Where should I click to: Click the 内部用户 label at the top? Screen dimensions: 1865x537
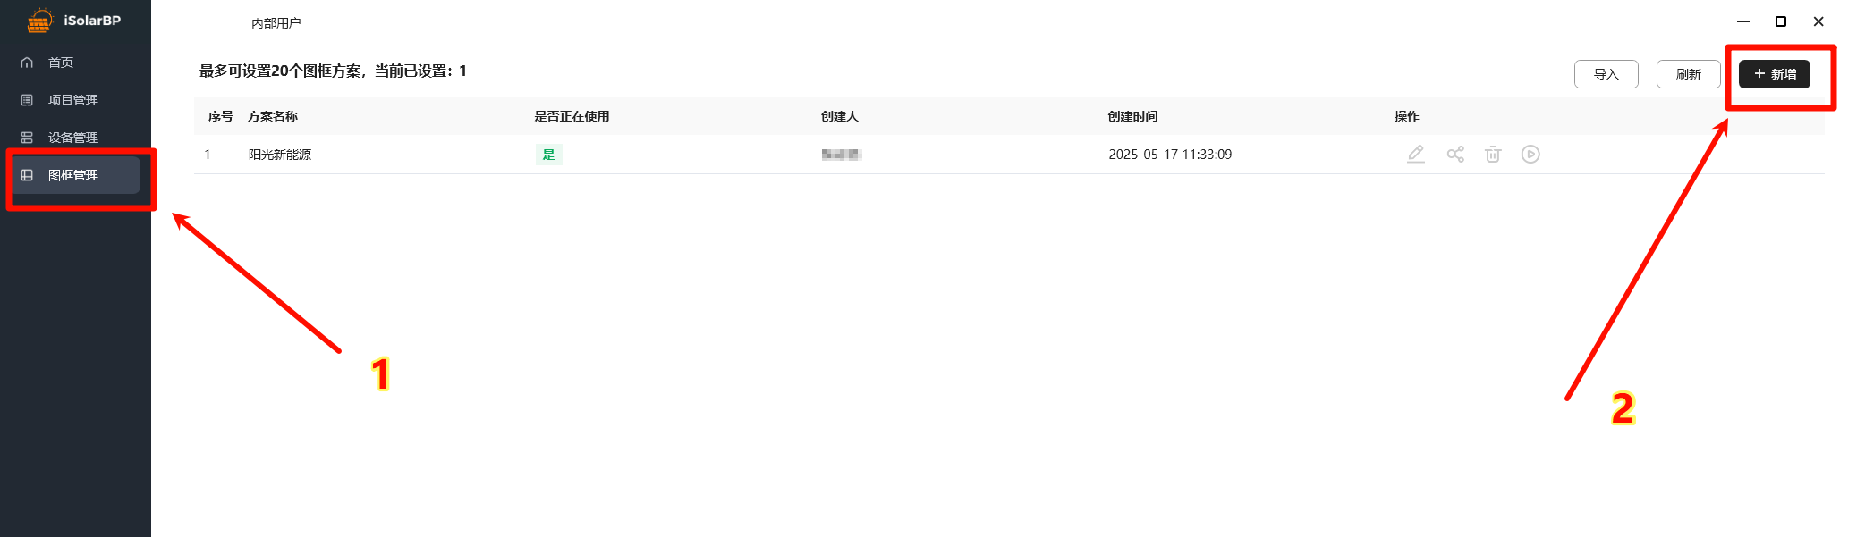click(276, 23)
